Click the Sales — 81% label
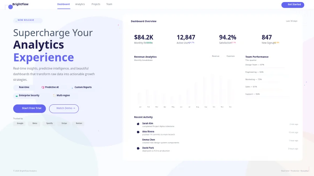 pos(251,87)
